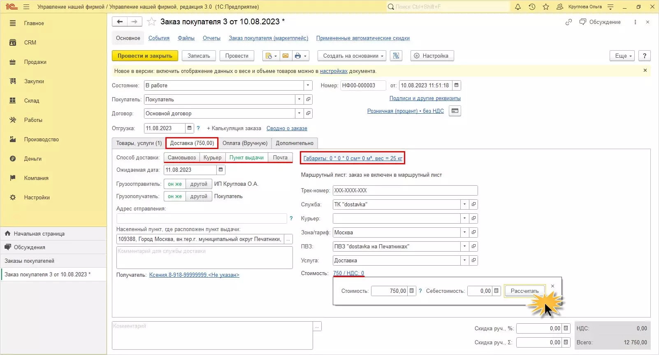
Task: Add to favorites via title bar star icon
Action: tap(546, 7)
